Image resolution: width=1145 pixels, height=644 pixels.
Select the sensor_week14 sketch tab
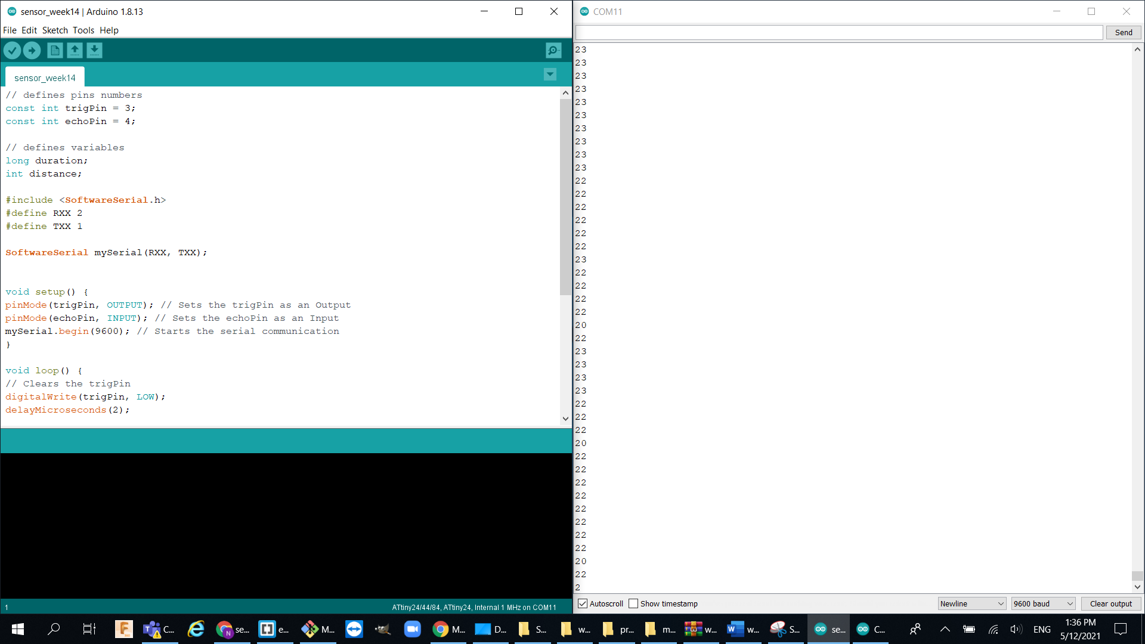click(x=45, y=78)
